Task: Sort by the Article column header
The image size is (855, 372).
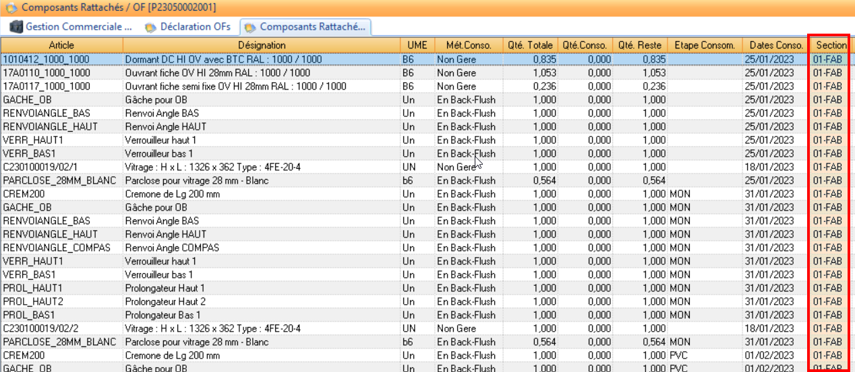Action: click(61, 45)
